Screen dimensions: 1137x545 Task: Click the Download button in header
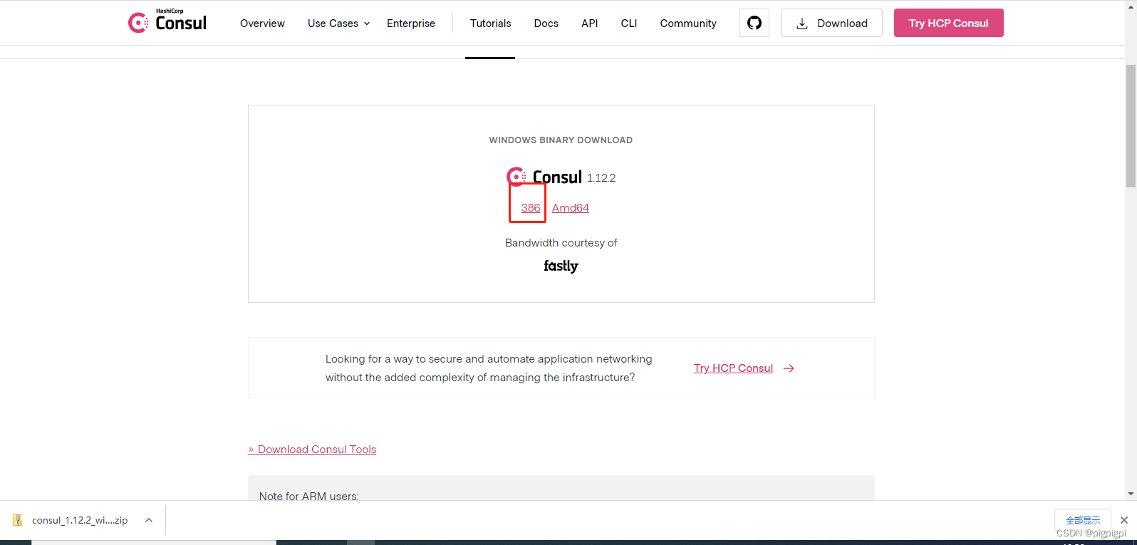coord(831,23)
